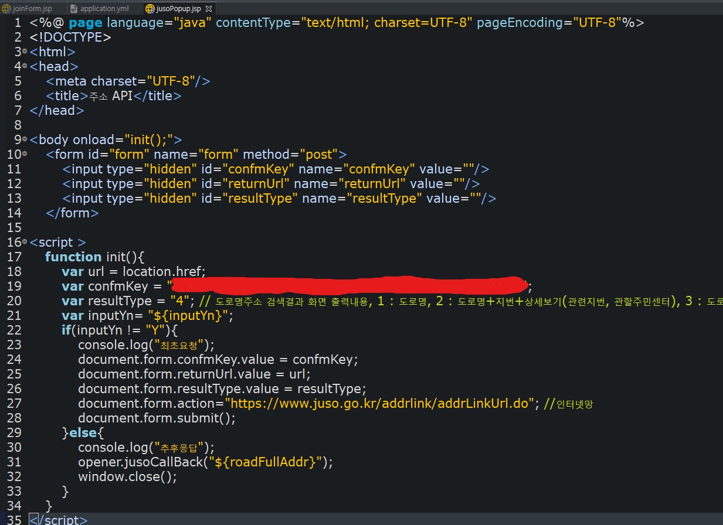Click the closing </form> tag

(72, 213)
